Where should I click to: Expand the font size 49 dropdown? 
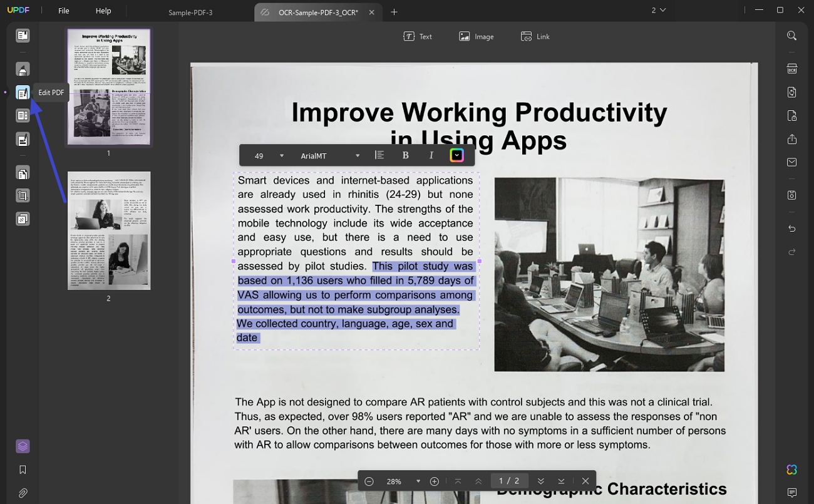[x=282, y=156]
